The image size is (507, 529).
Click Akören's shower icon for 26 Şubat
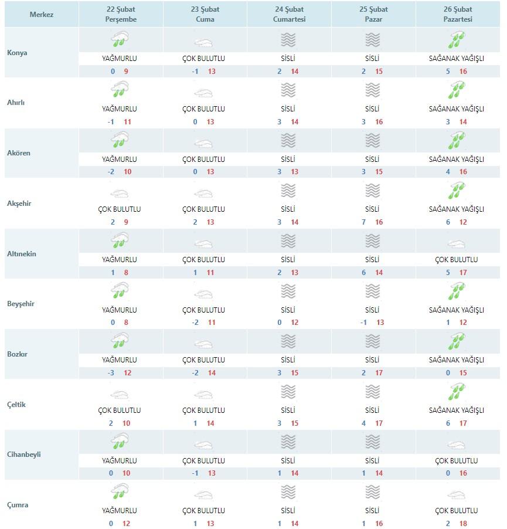click(x=457, y=140)
